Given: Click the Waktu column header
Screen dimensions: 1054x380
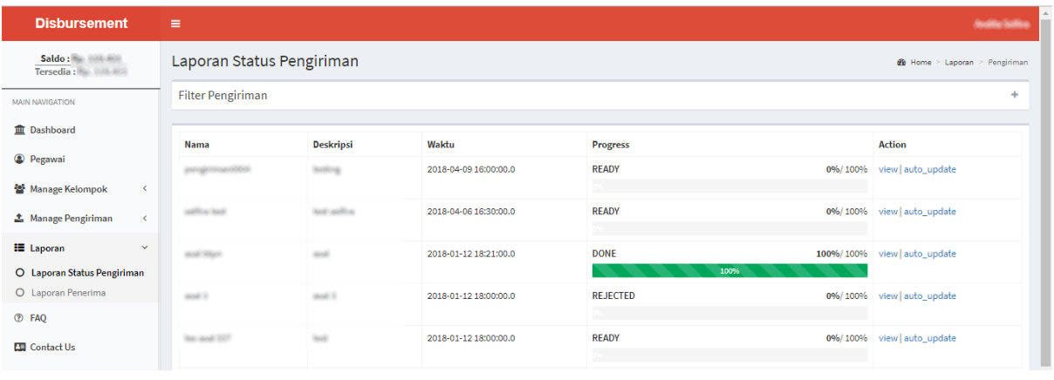Looking at the screenshot, I should point(441,145).
